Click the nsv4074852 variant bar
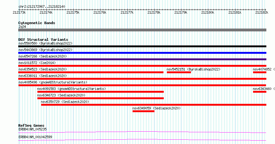Screen dimensions: 275x144 click(x=260, y=72)
